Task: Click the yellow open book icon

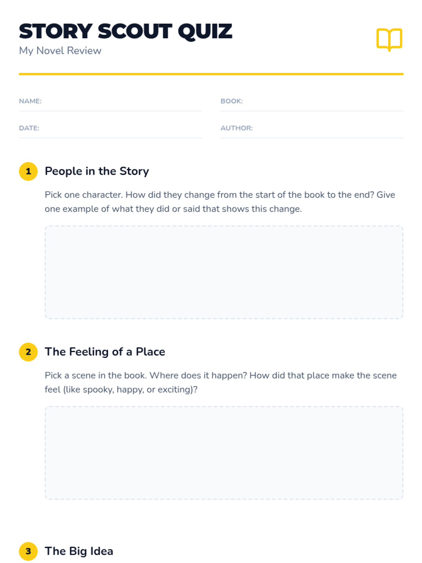Action: pyautogui.click(x=389, y=39)
